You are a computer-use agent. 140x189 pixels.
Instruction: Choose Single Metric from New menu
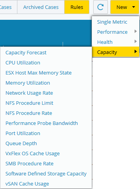click(x=112, y=22)
